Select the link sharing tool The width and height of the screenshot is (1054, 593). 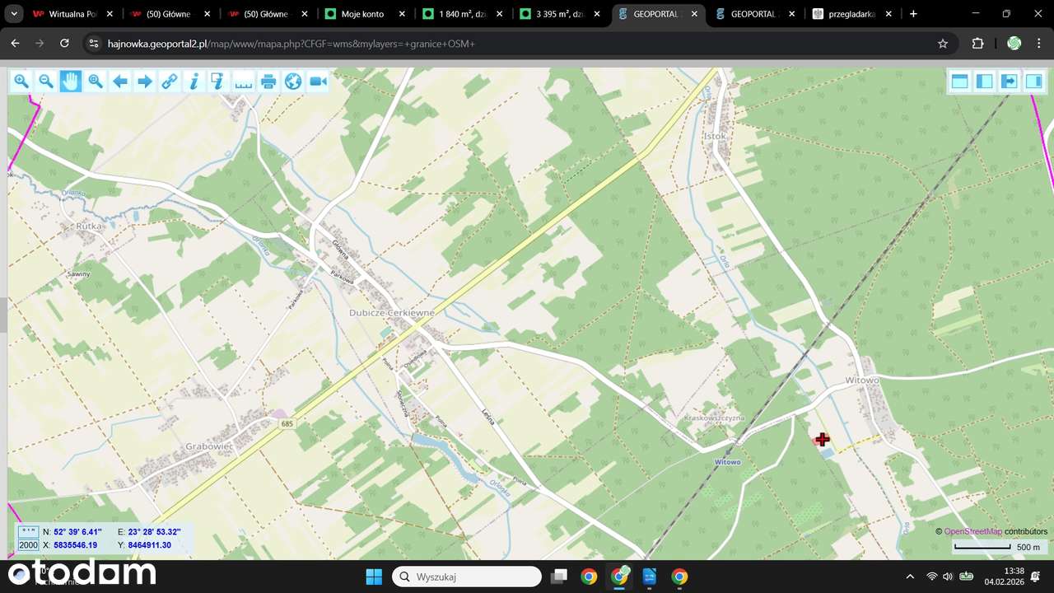pyautogui.click(x=170, y=81)
